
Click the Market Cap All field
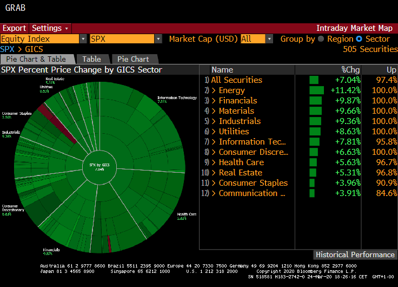click(x=253, y=39)
